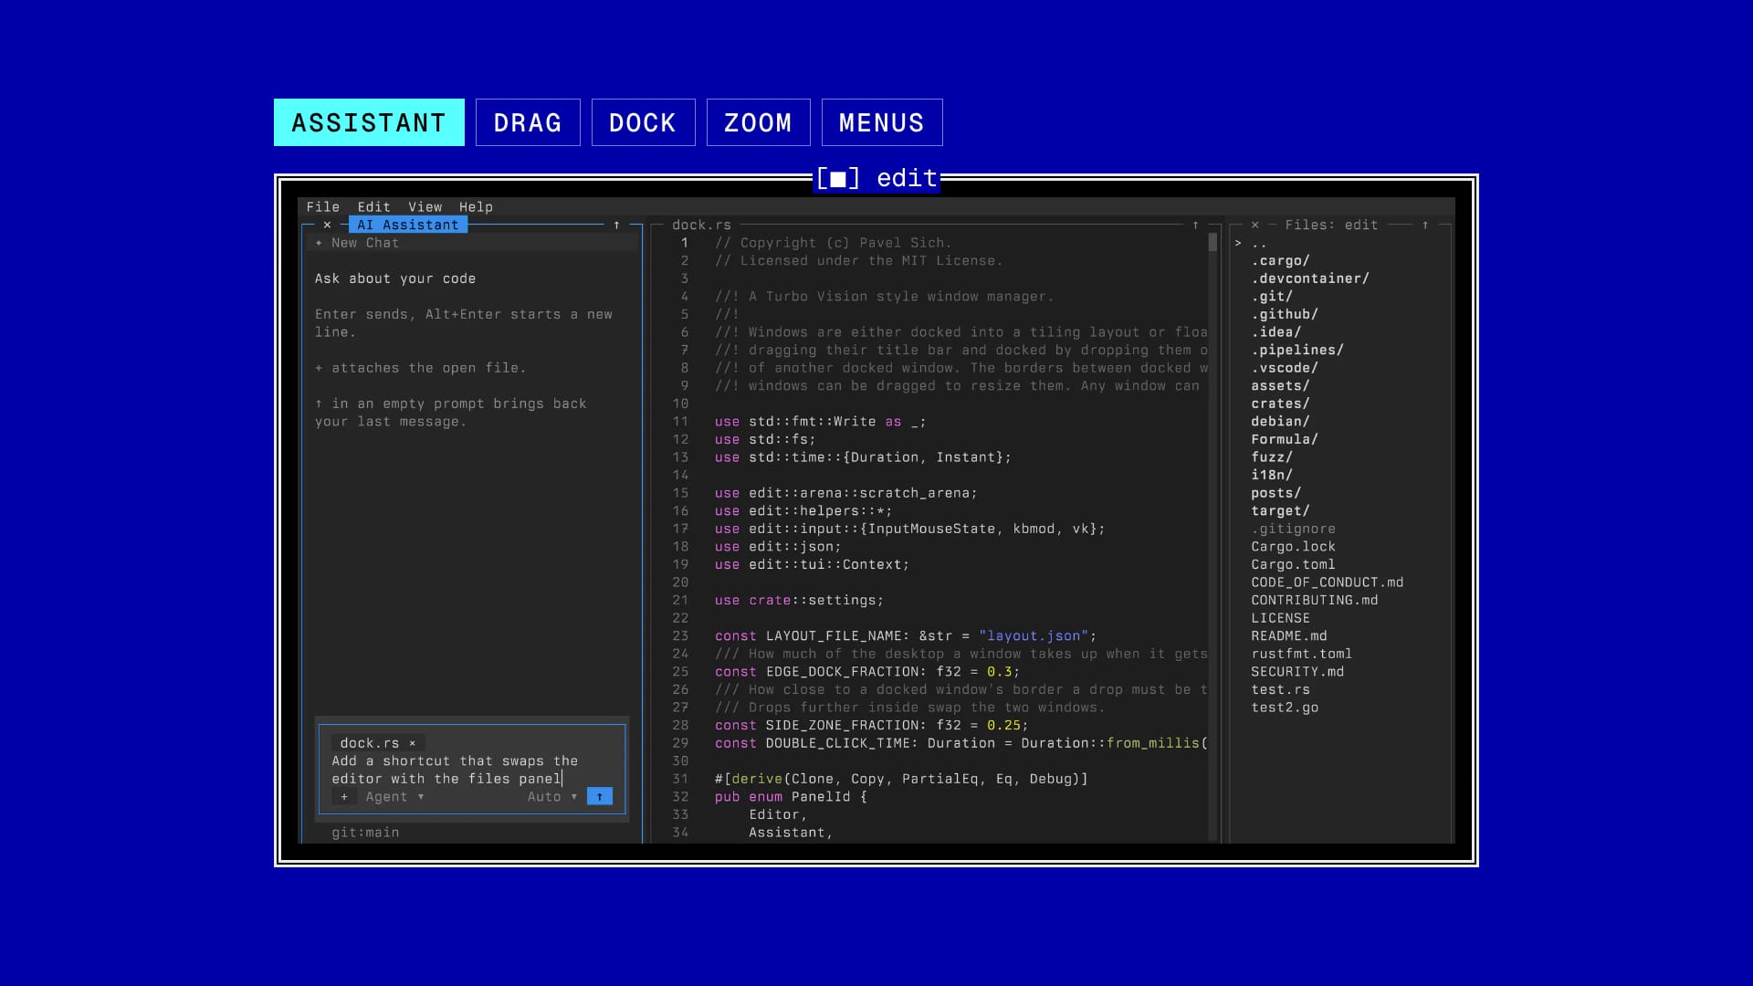Viewport: 1753px width, 986px height.
Task: Open Cargo.lock in the Files list
Action: tap(1293, 547)
